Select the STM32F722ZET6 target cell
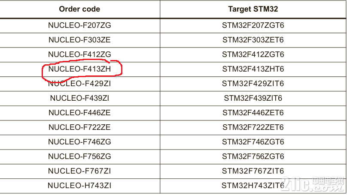The height and width of the screenshot is (195, 347). [x=253, y=127]
